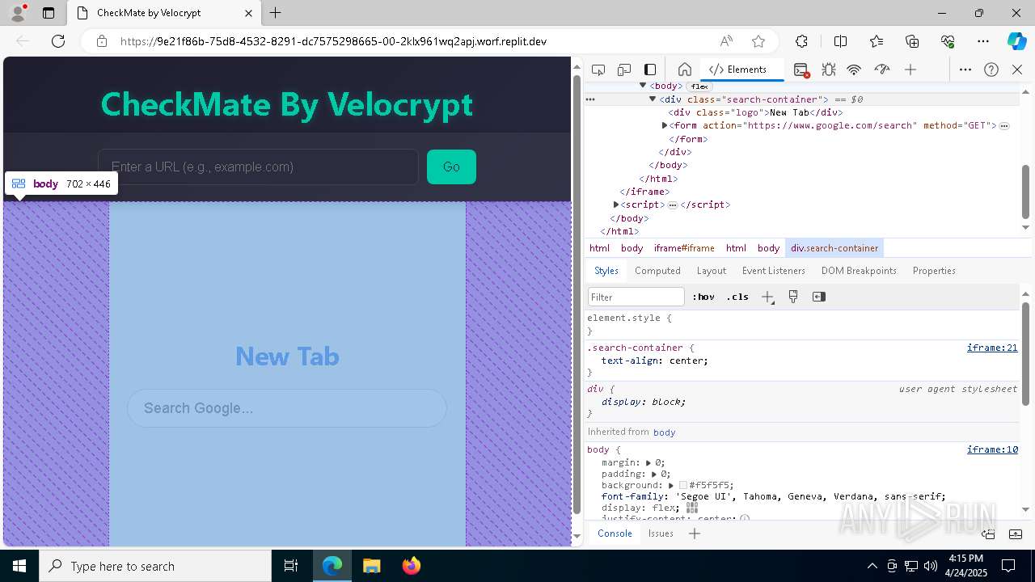Open the Network tool wifi icon

[854, 70]
